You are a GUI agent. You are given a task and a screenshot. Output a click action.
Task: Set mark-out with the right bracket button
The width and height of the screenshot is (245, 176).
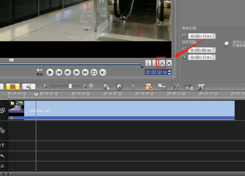click(x=155, y=63)
